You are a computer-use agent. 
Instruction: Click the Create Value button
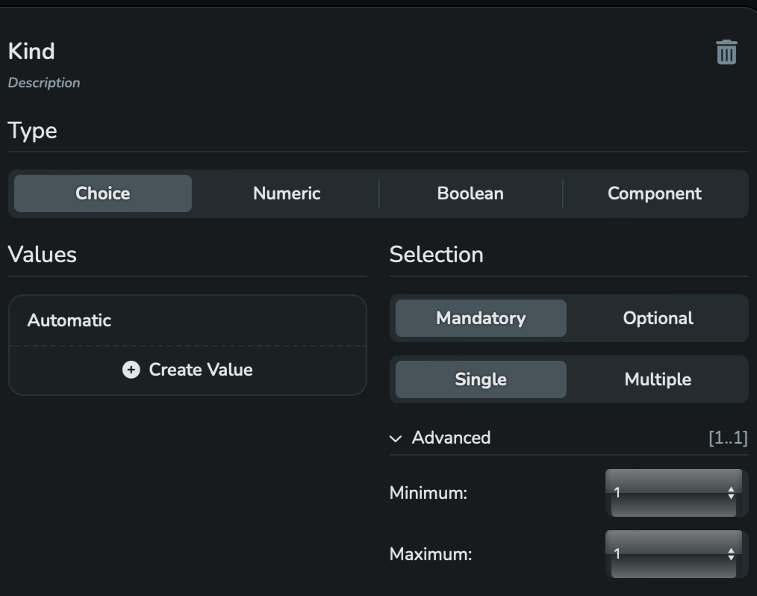point(188,370)
